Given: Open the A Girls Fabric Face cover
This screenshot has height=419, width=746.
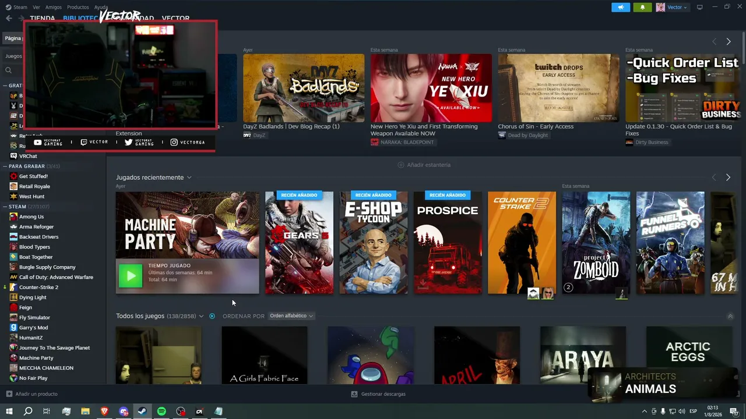Looking at the screenshot, I should 265,355.
